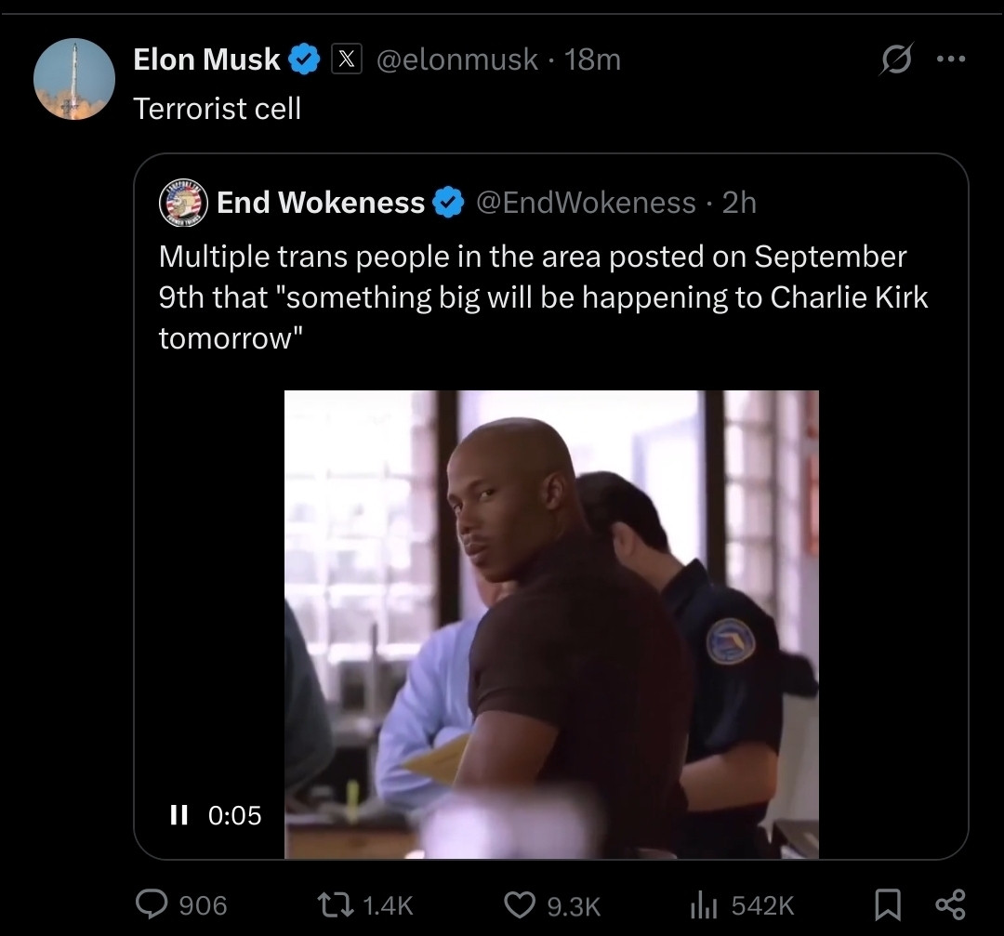The width and height of the screenshot is (1004, 936).
Task: Open replies with the comment icon
Action: (151, 903)
